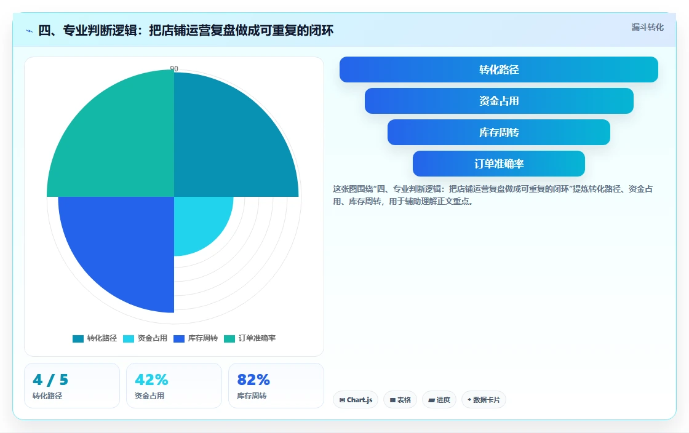Toggle the 转化路径 legend item

tap(95, 338)
